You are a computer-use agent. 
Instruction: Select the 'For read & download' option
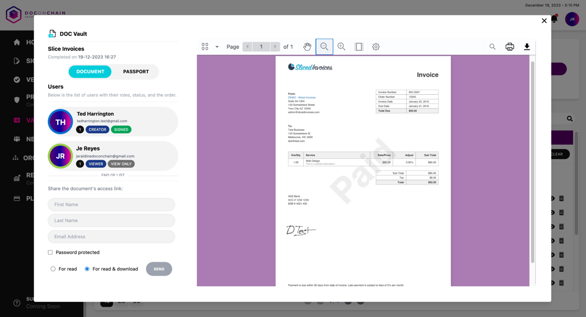[87, 269]
